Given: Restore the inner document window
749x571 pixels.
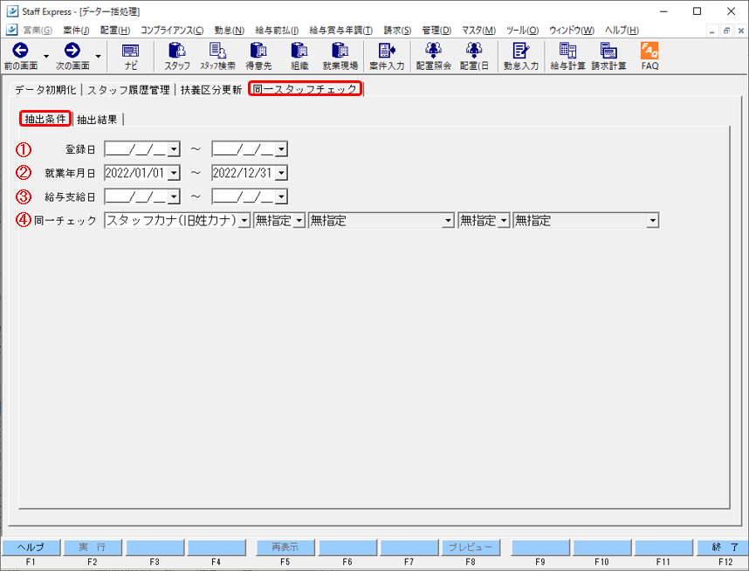Looking at the screenshot, I should coord(726,31).
